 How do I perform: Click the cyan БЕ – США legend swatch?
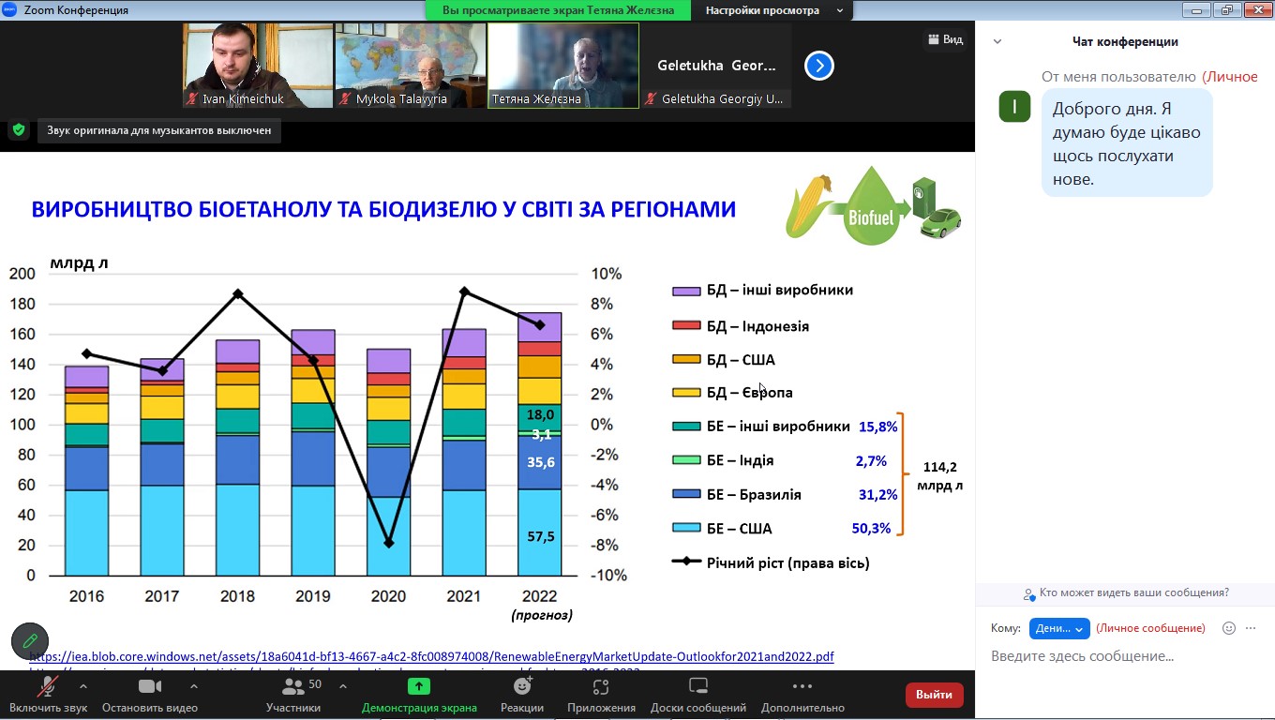(686, 528)
